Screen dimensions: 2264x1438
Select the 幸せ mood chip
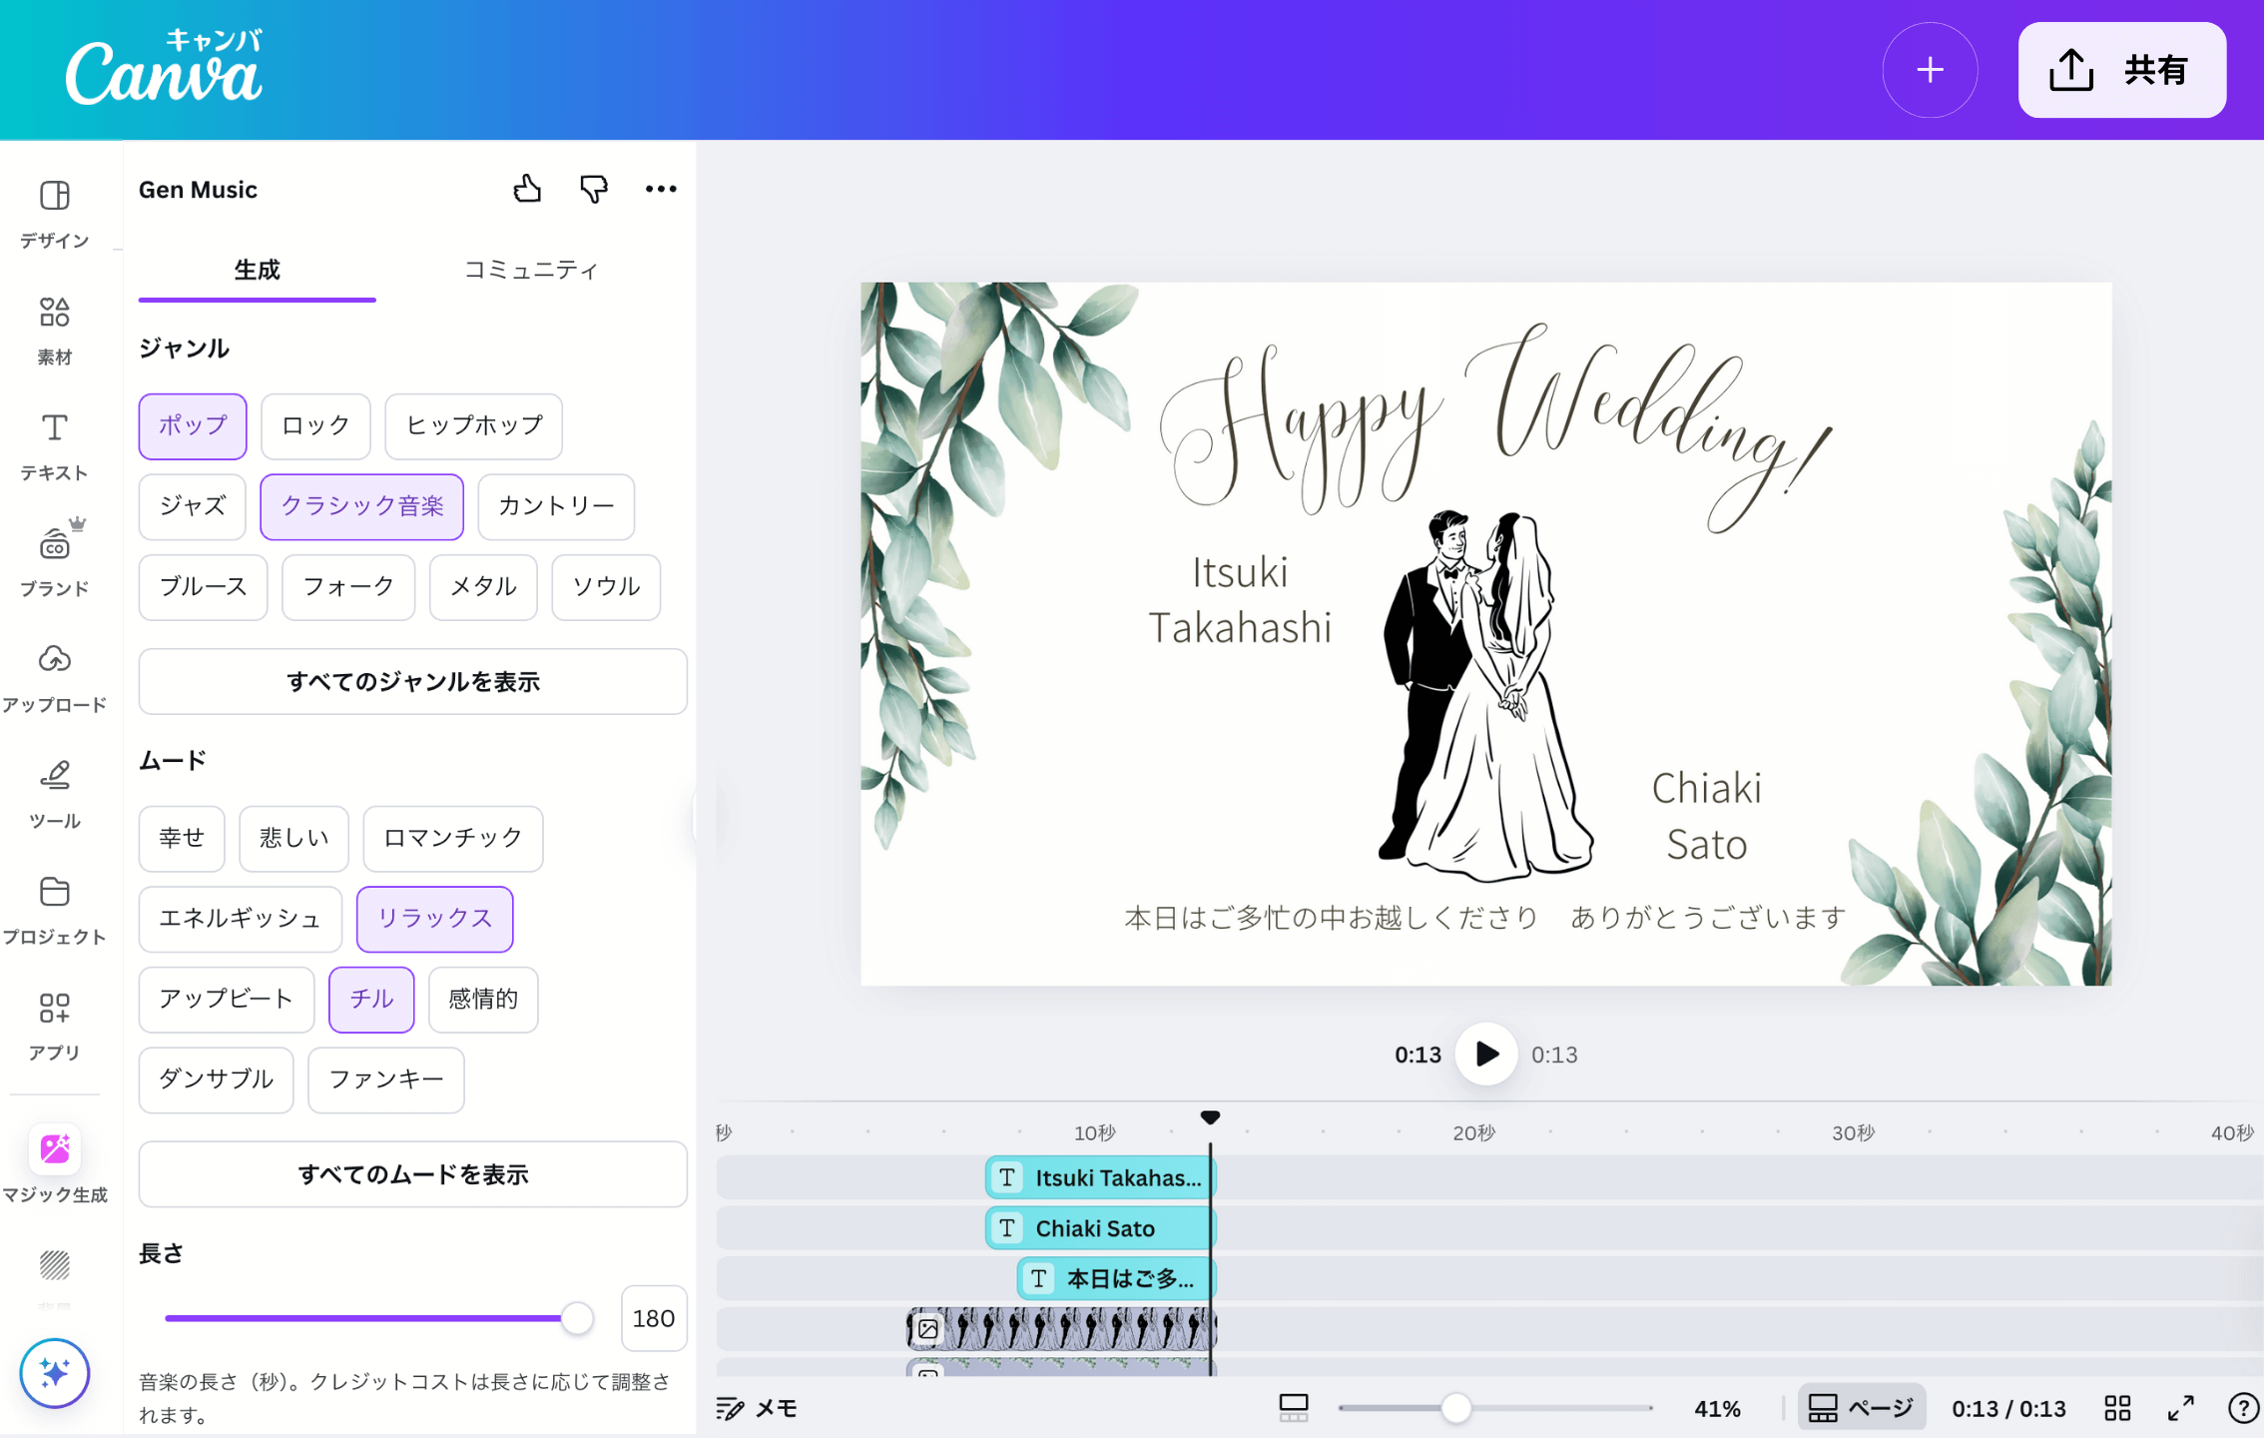[x=182, y=839]
